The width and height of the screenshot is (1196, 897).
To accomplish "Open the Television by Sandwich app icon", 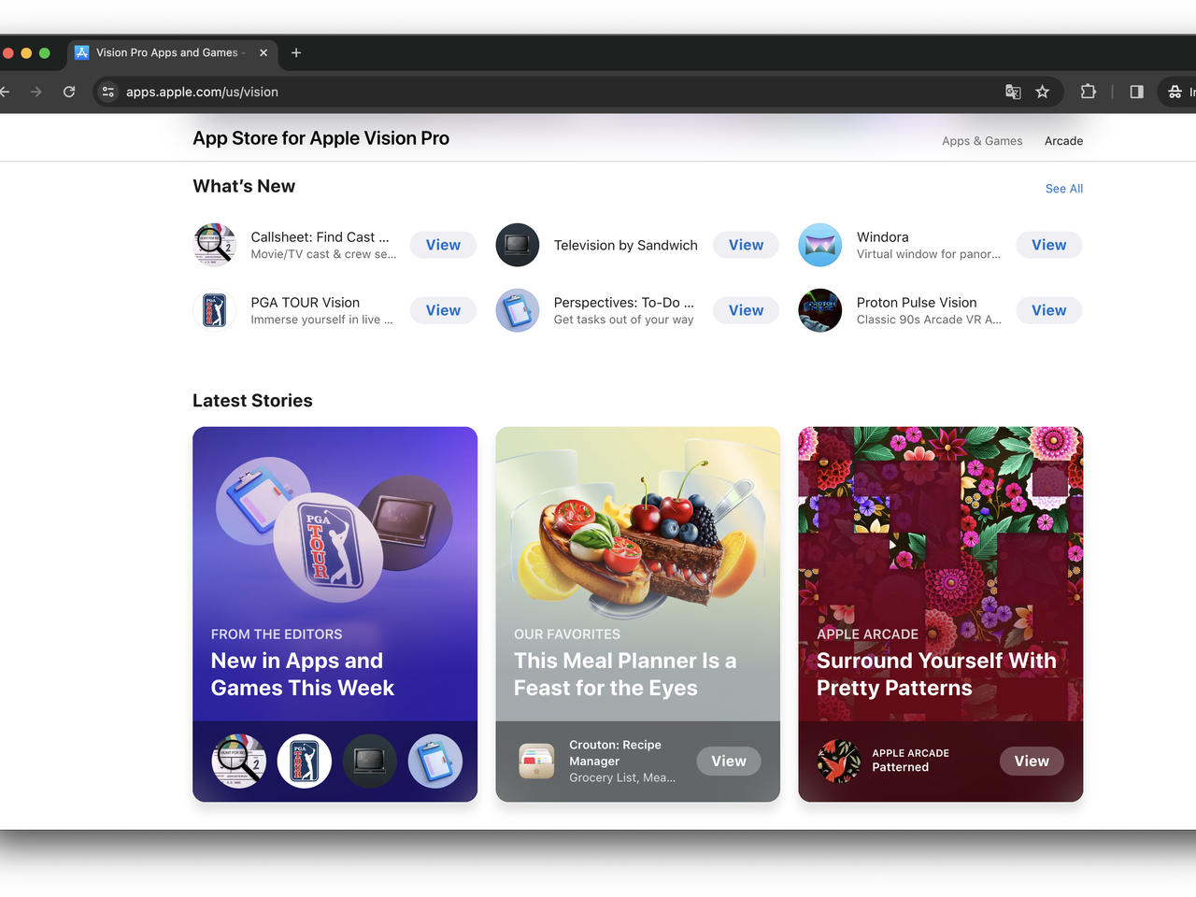I will point(518,245).
